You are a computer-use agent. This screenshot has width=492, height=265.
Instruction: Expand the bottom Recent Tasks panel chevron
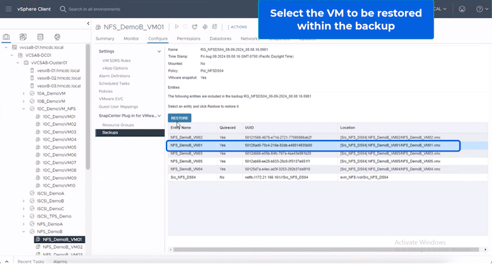6,262
